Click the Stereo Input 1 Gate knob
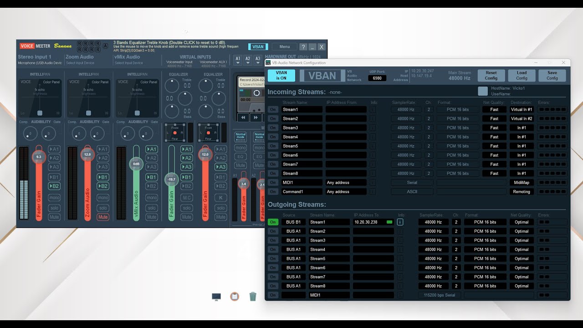Image resolution: width=583 pixels, height=328 pixels. 49,133
